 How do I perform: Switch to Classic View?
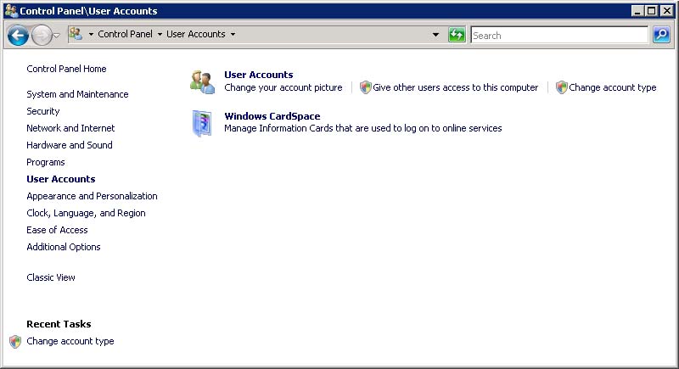click(x=51, y=277)
